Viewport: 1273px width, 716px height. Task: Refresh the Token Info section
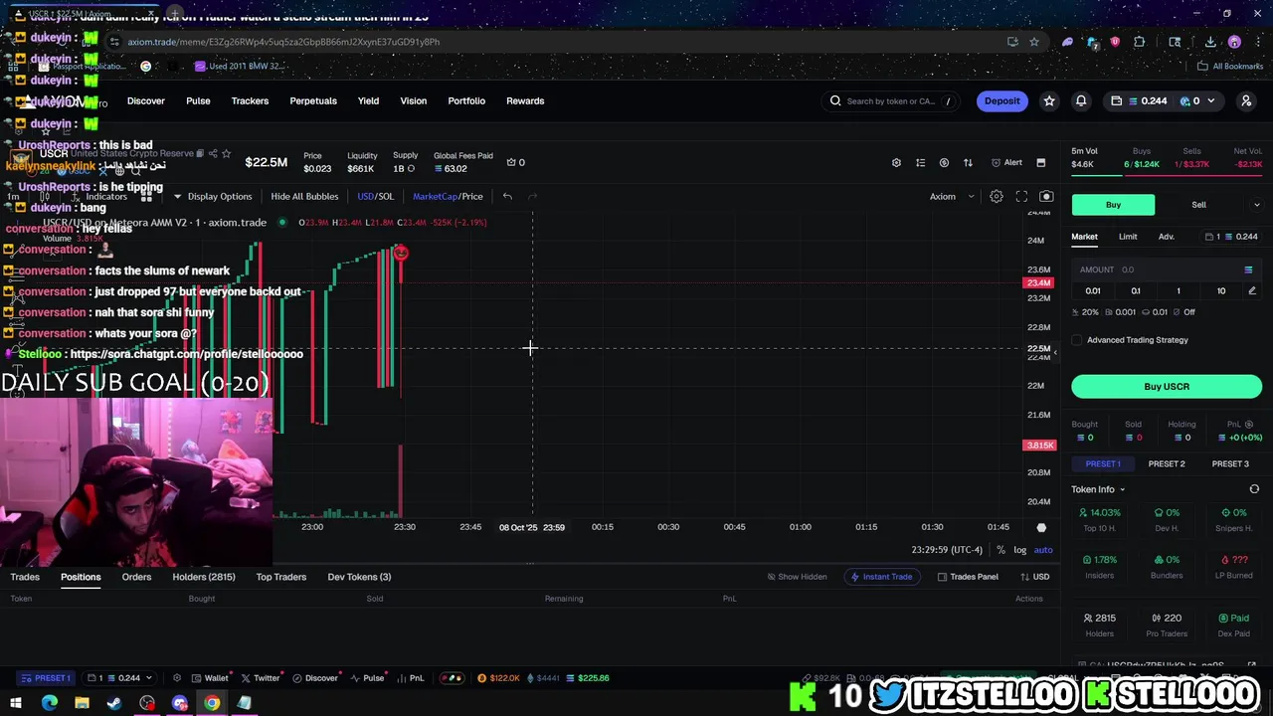[1254, 489]
